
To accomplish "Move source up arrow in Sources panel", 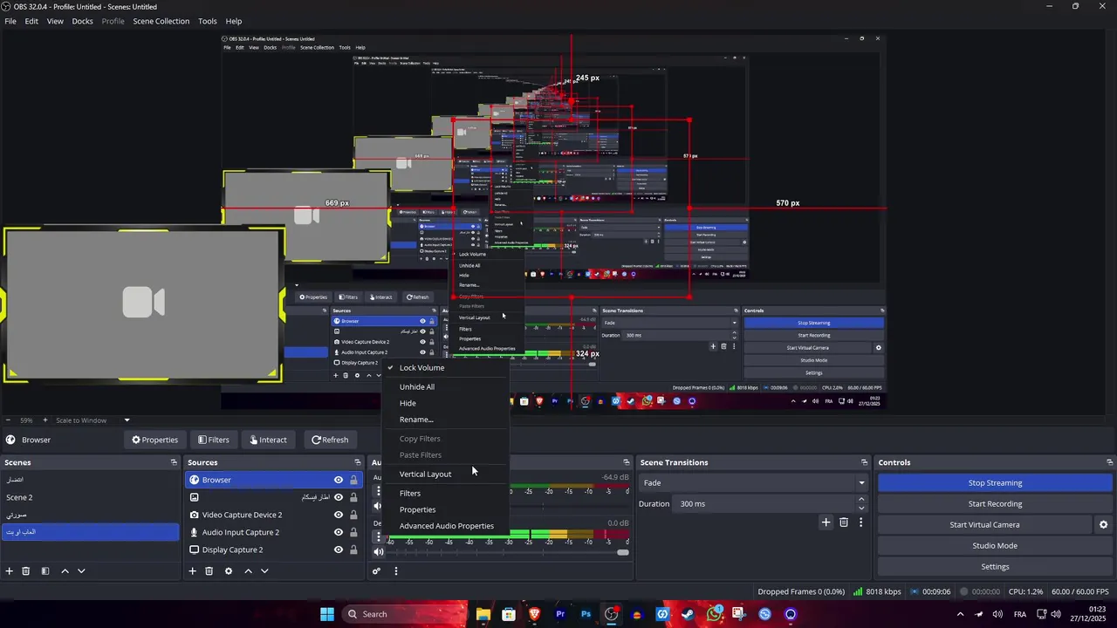I will (x=248, y=571).
